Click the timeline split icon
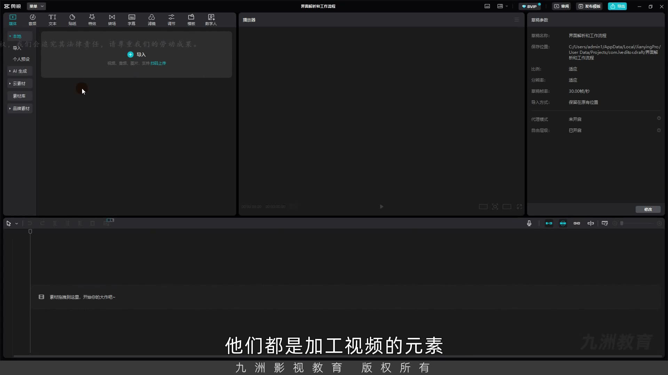This screenshot has width=668, height=375. 55,223
